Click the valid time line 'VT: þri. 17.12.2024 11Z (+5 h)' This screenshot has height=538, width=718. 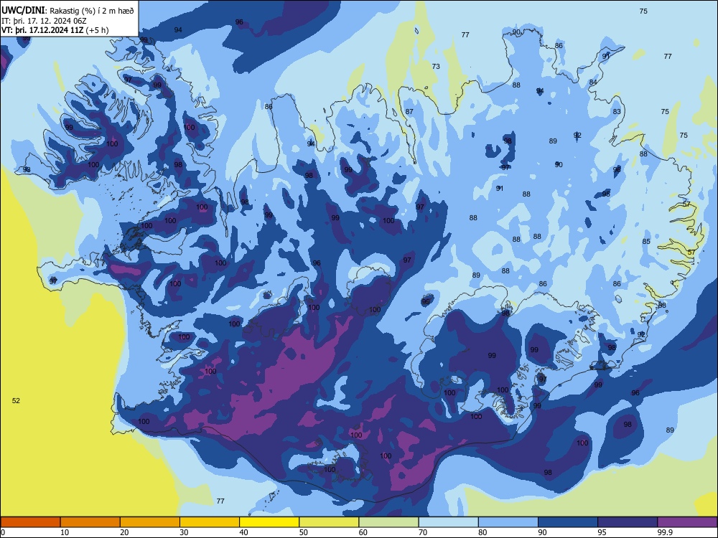point(55,30)
